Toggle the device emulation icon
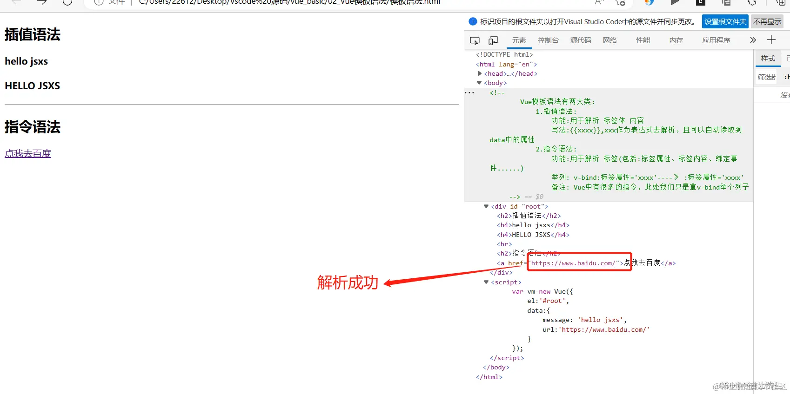 493,41
